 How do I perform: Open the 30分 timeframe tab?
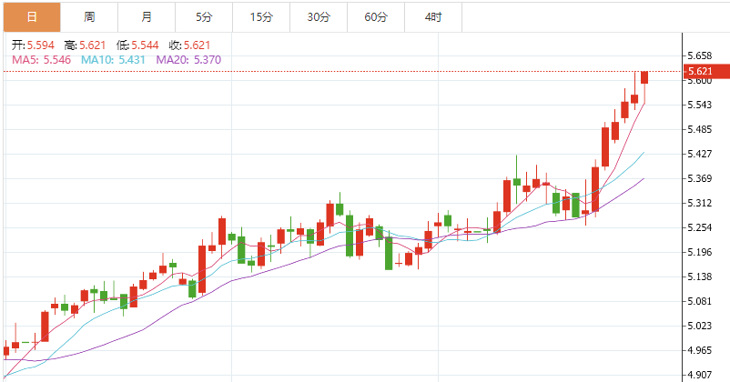tap(319, 17)
